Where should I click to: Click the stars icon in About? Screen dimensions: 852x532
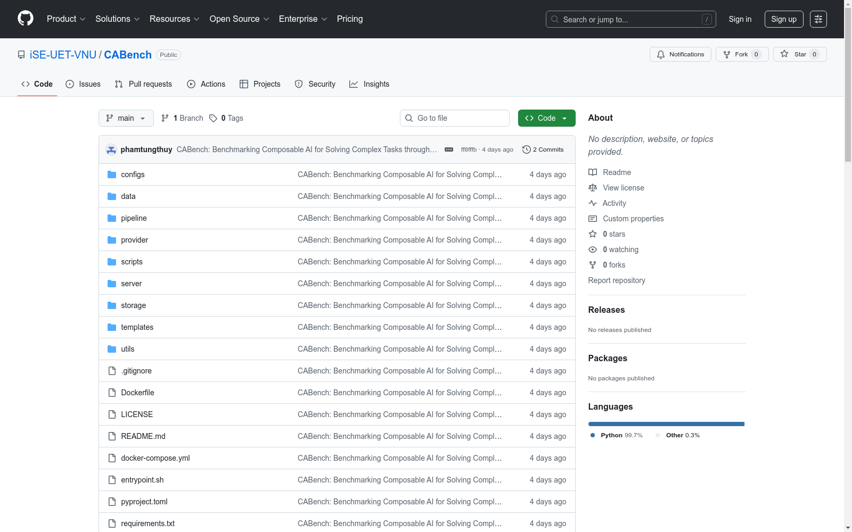pyautogui.click(x=593, y=234)
